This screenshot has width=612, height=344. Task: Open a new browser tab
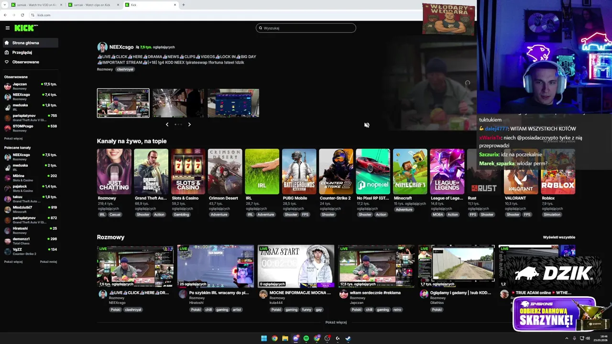[x=183, y=5]
